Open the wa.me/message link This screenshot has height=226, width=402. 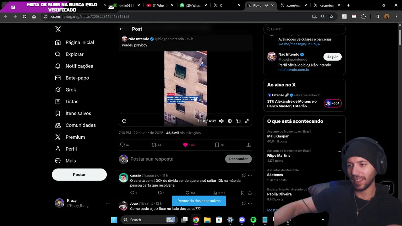[300, 44]
